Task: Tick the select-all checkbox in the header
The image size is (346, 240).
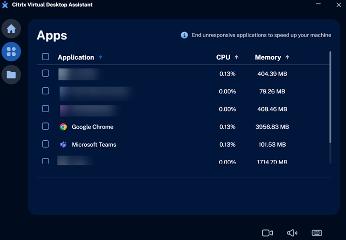Action: 46,57
